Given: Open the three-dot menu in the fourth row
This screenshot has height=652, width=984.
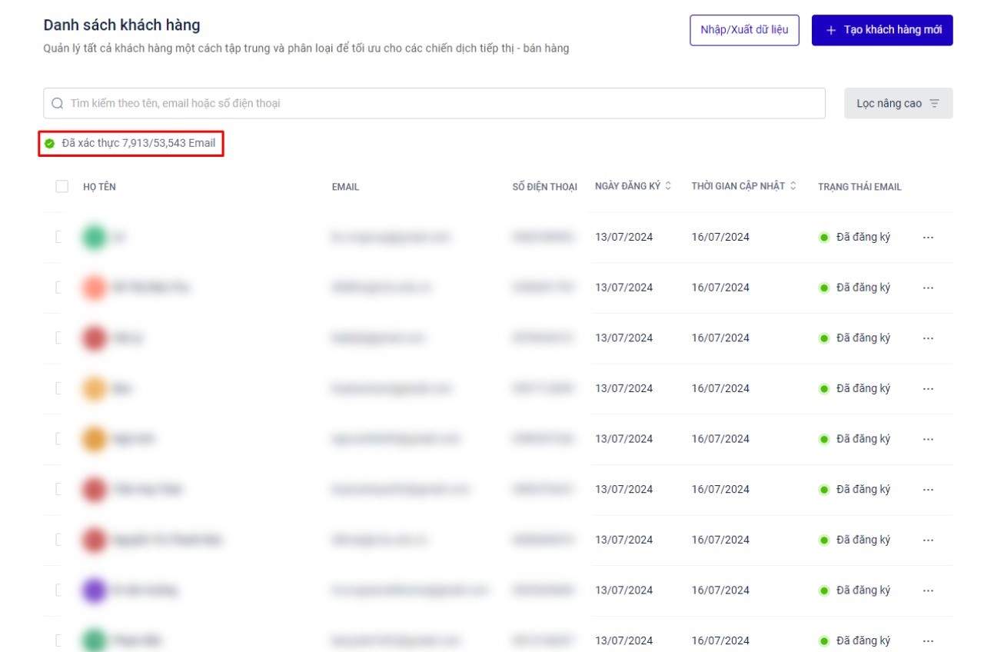Looking at the screenshot, I should (x=928, y=388).
